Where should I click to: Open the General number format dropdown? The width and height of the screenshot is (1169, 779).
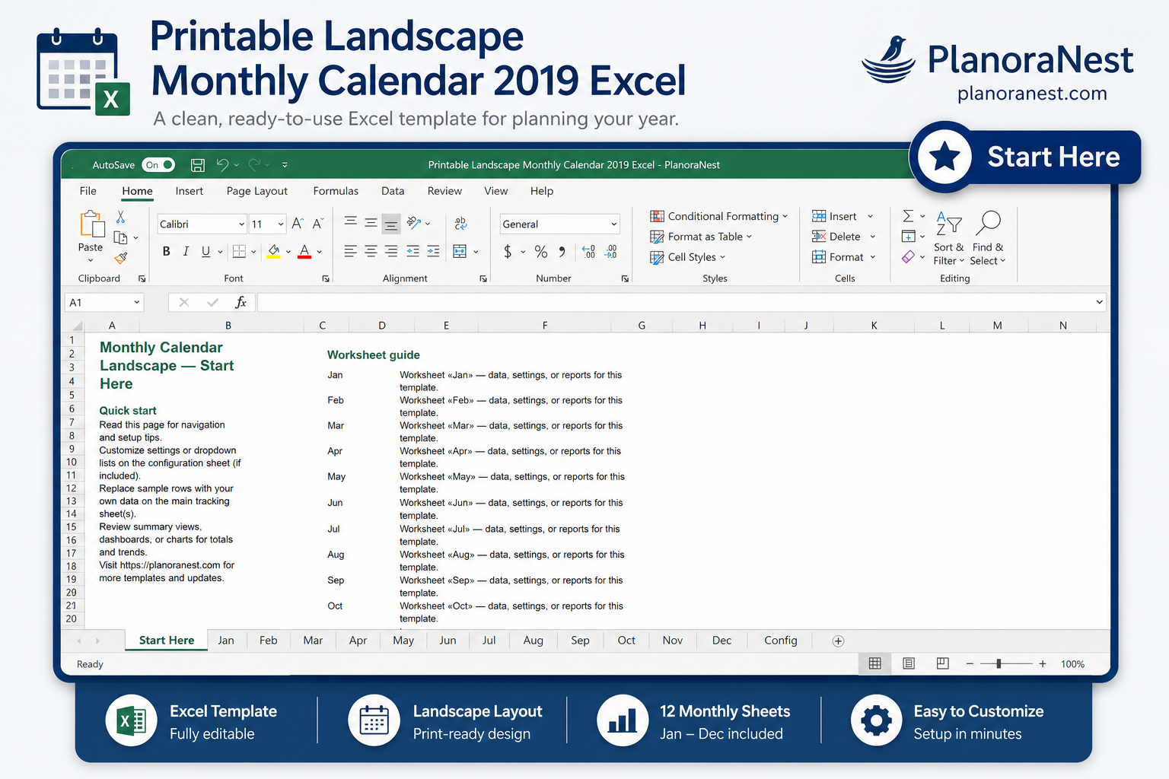pyautogui.click(x=613, y=224)
